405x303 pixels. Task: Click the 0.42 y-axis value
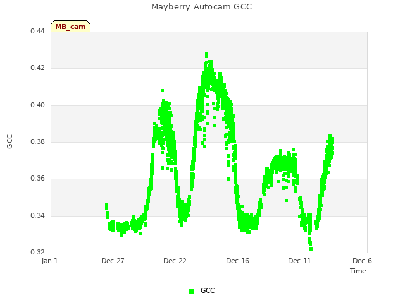pos(38,68)
